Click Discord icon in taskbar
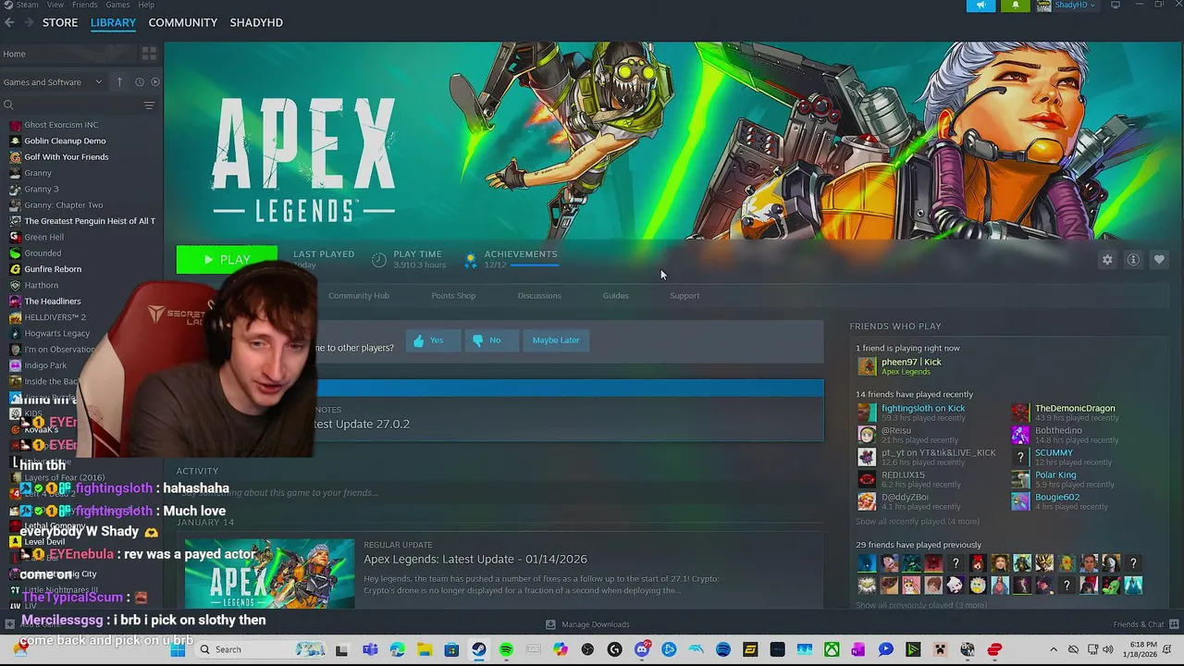 click(x=642, y=649)
